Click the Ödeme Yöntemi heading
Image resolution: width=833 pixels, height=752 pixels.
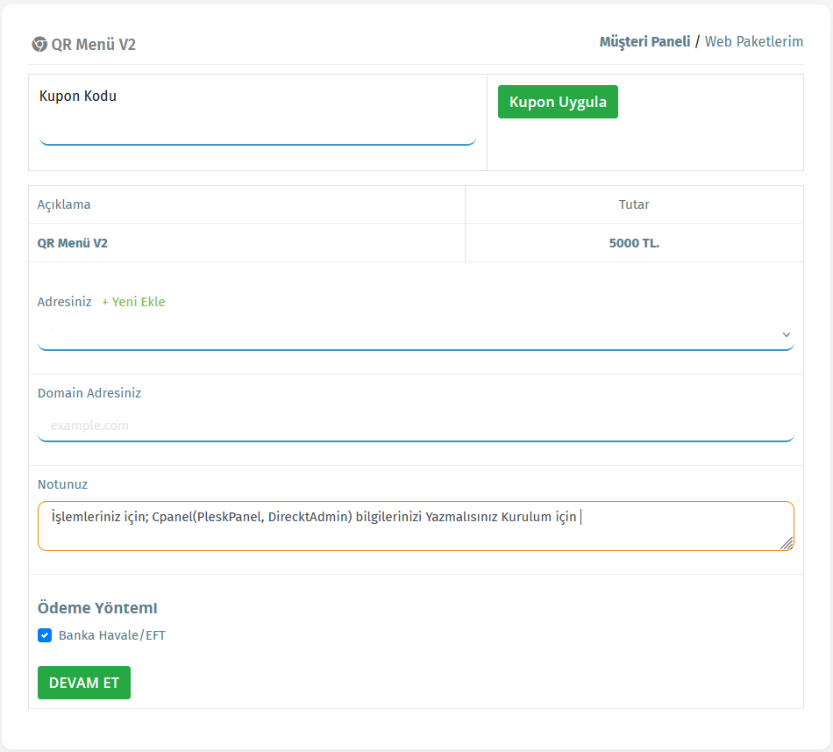[x=97, y=608]
